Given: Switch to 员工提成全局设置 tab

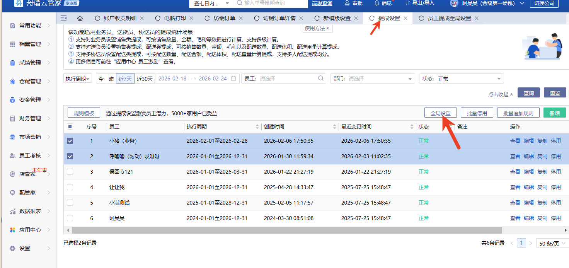Looking at the screenshot, I should pyautogui.click(x=449, y=18).
